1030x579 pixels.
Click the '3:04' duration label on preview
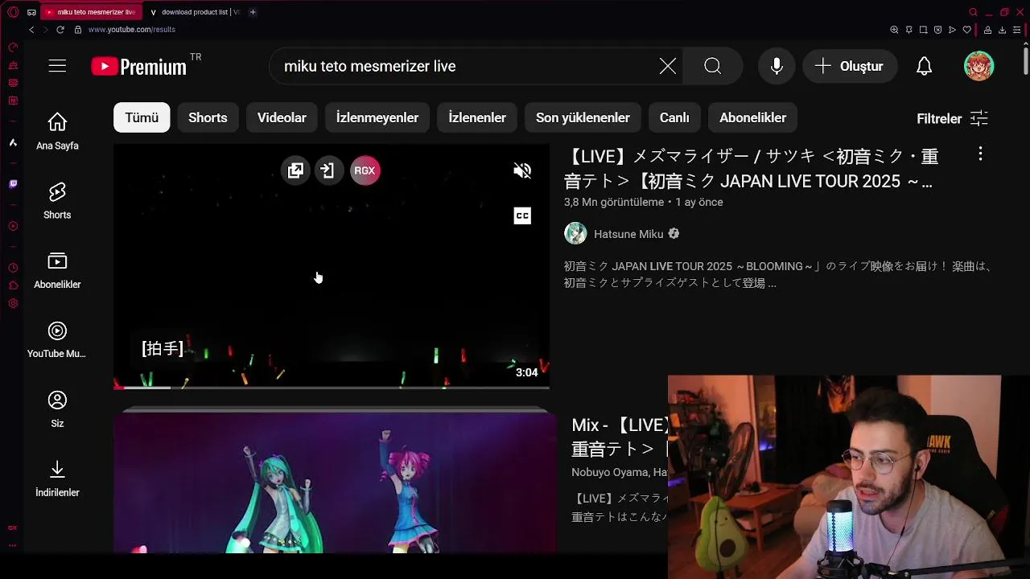coord(526,372)
